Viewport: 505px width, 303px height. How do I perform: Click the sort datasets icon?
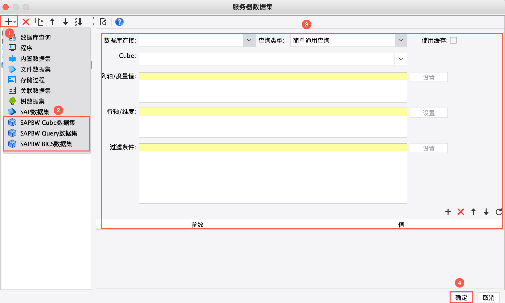tap(79, 22)
